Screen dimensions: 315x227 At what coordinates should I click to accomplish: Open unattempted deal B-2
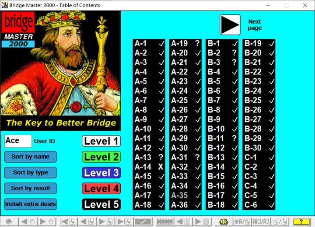click(x=222, y=53)
